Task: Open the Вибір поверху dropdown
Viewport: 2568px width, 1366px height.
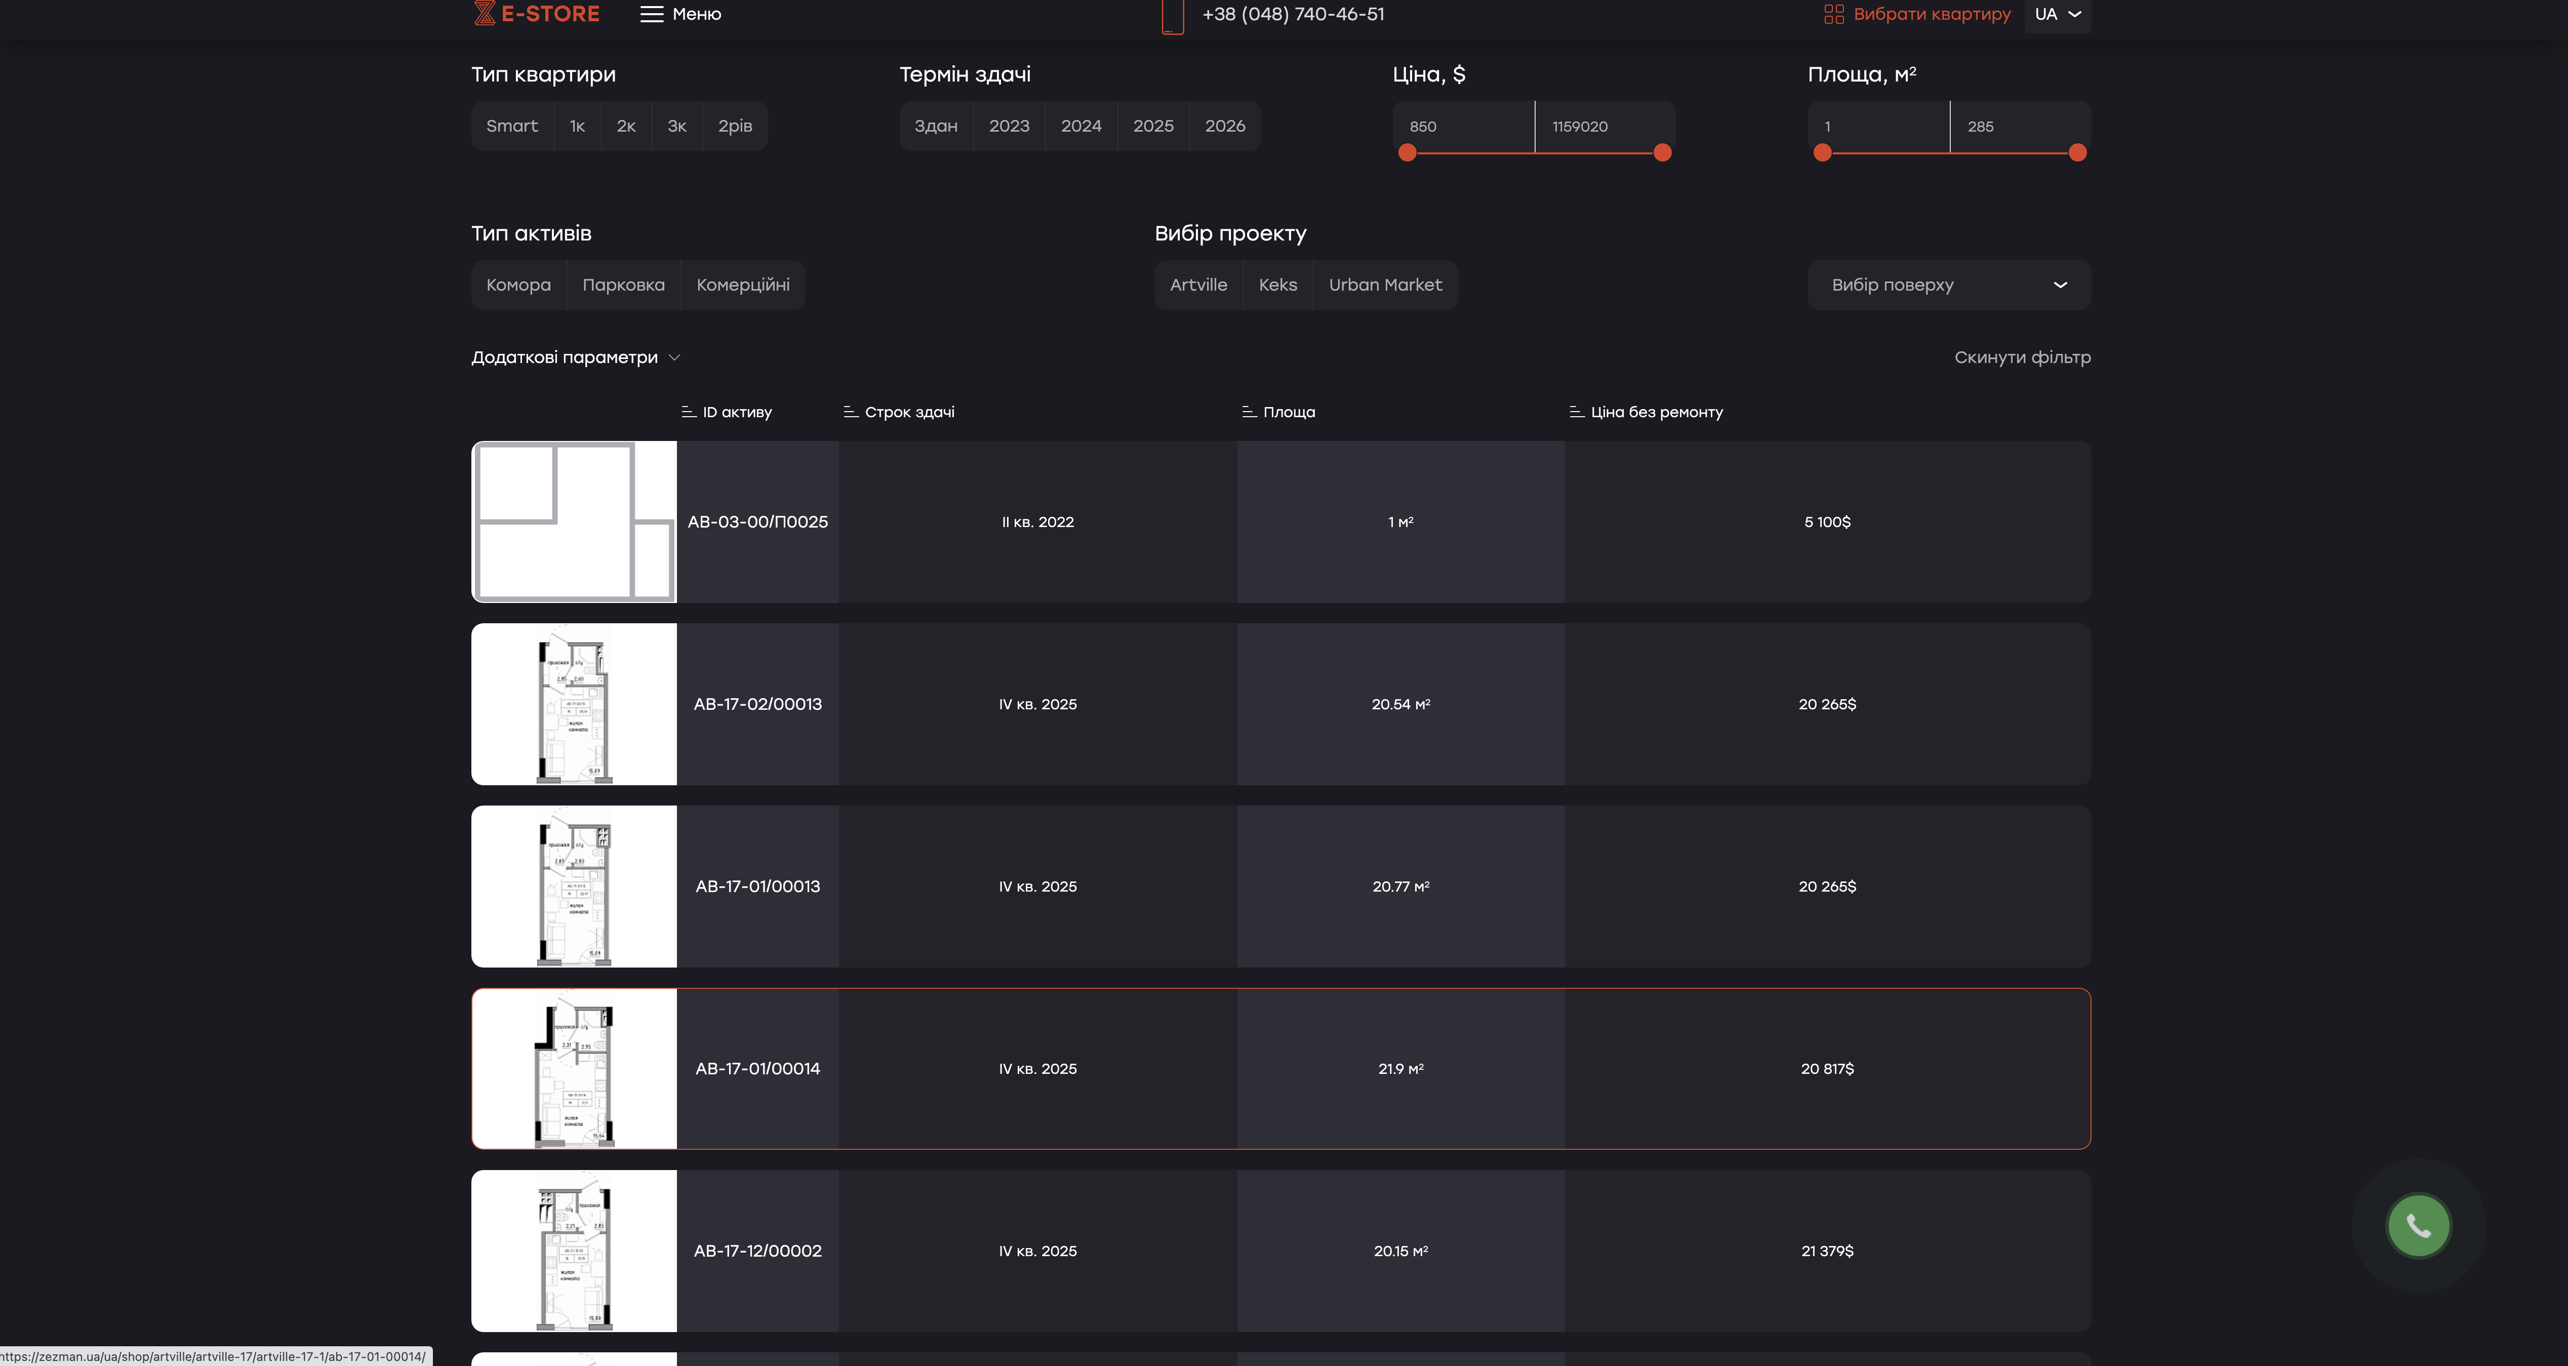Action: coord(1948,285)
